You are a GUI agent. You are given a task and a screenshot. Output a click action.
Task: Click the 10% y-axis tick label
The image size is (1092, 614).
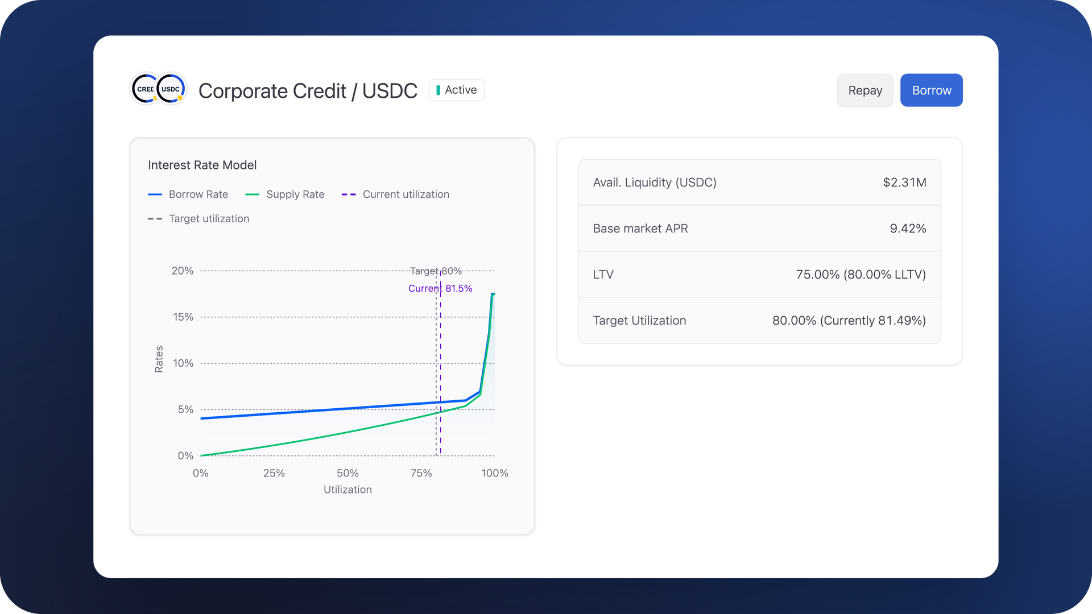click(183, 363)
